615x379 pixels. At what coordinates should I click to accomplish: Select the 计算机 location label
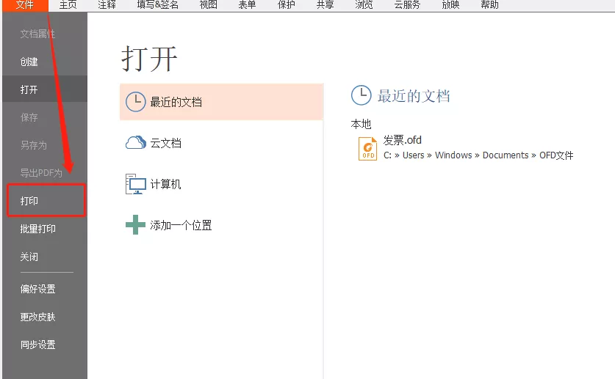pos(165,184)
